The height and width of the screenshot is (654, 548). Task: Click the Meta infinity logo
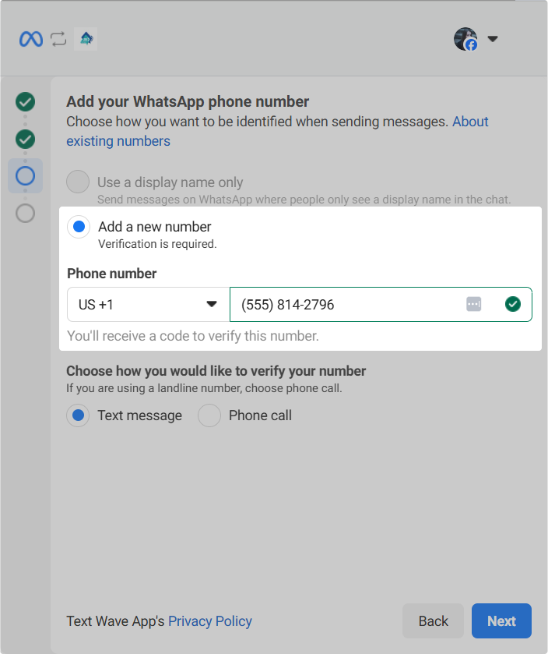31,39
